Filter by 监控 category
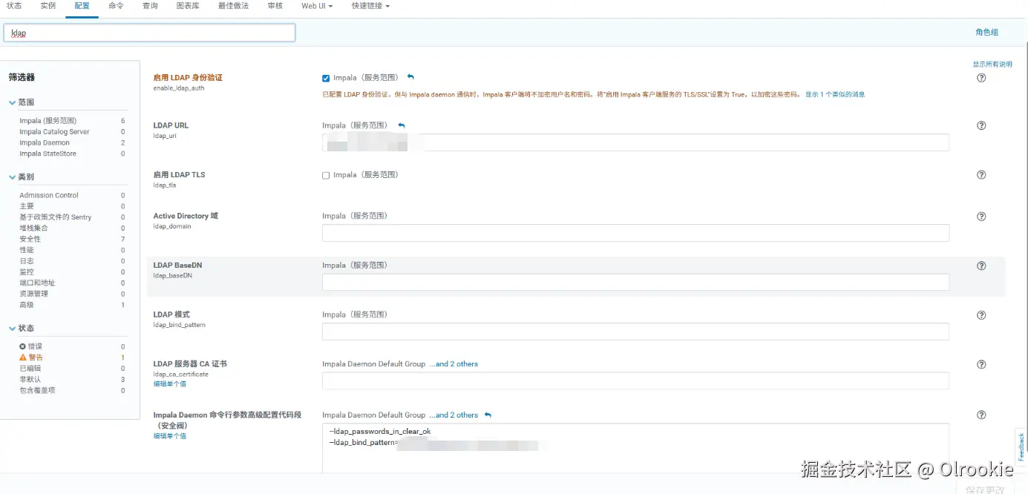Viewport: 1028px width, 494px height. tap(27, 272)
